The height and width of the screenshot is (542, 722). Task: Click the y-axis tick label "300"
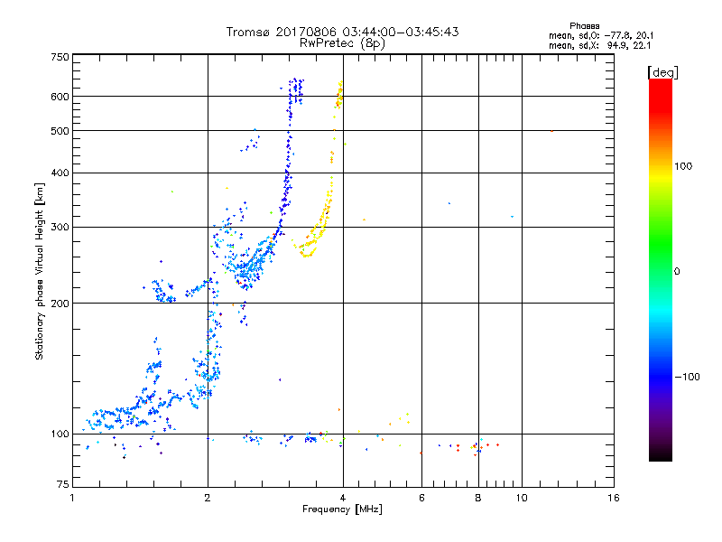point(60,228)
